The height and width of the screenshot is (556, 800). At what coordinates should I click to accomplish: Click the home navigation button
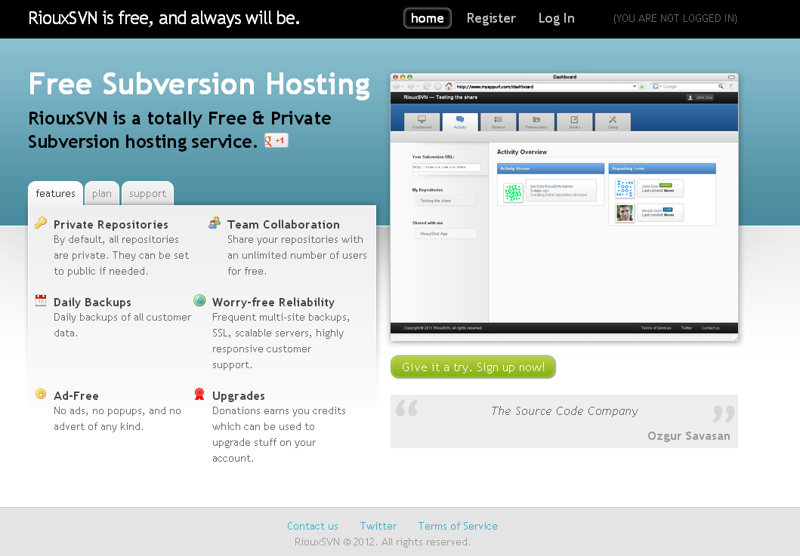point(427,18)
